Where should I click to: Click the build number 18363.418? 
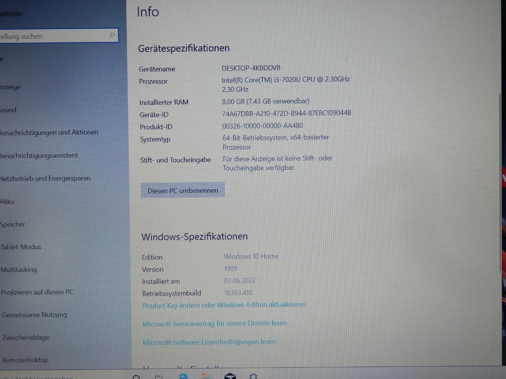238,293
